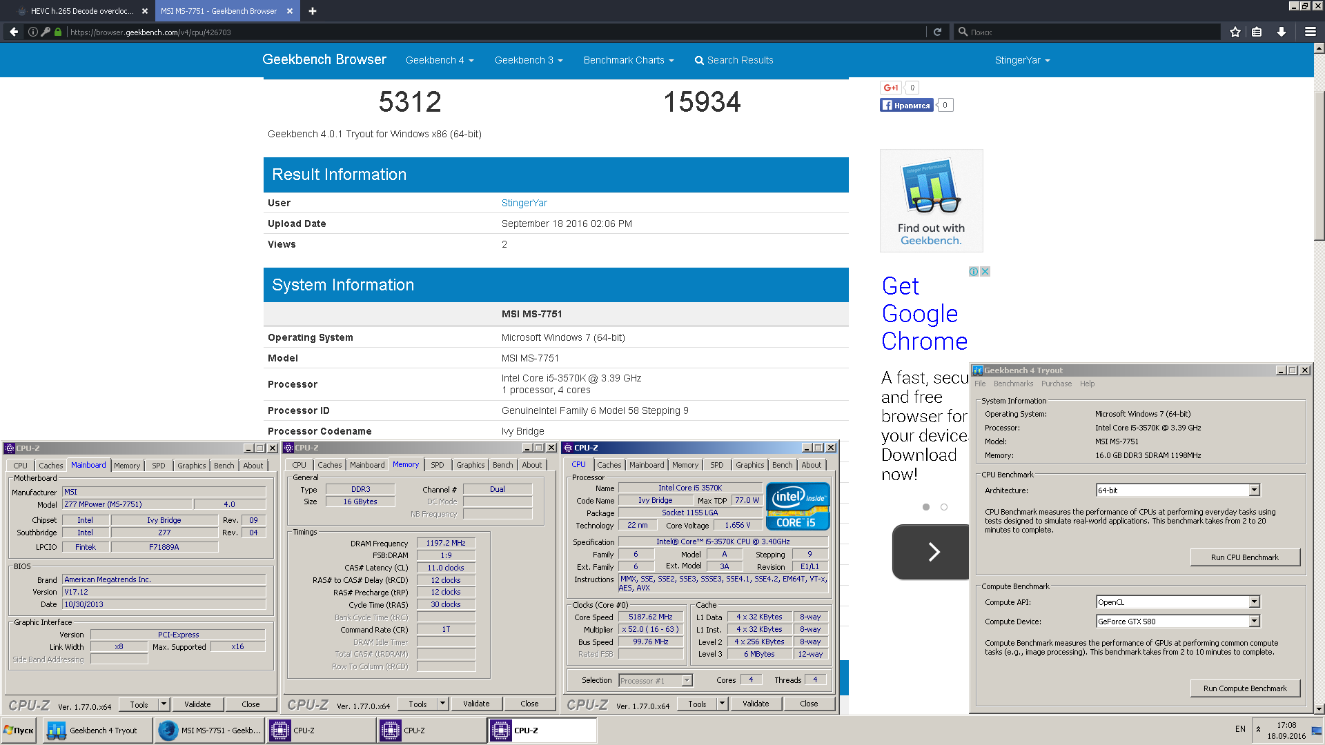Open the Windows Пуск start button
Screen dimensions: 1325x745
[19, 731]
